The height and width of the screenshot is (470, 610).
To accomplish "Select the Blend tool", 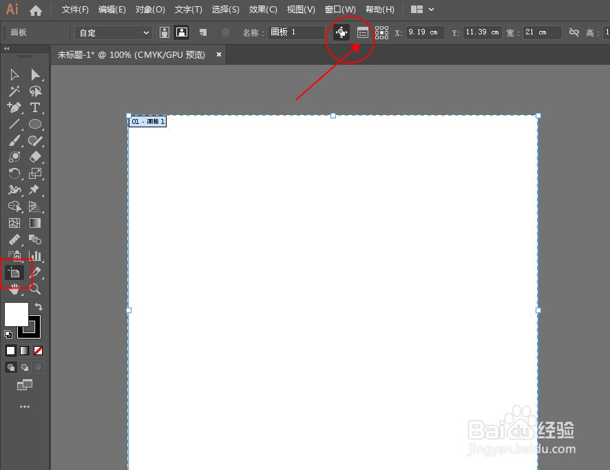I will click(x=35, y=239).
